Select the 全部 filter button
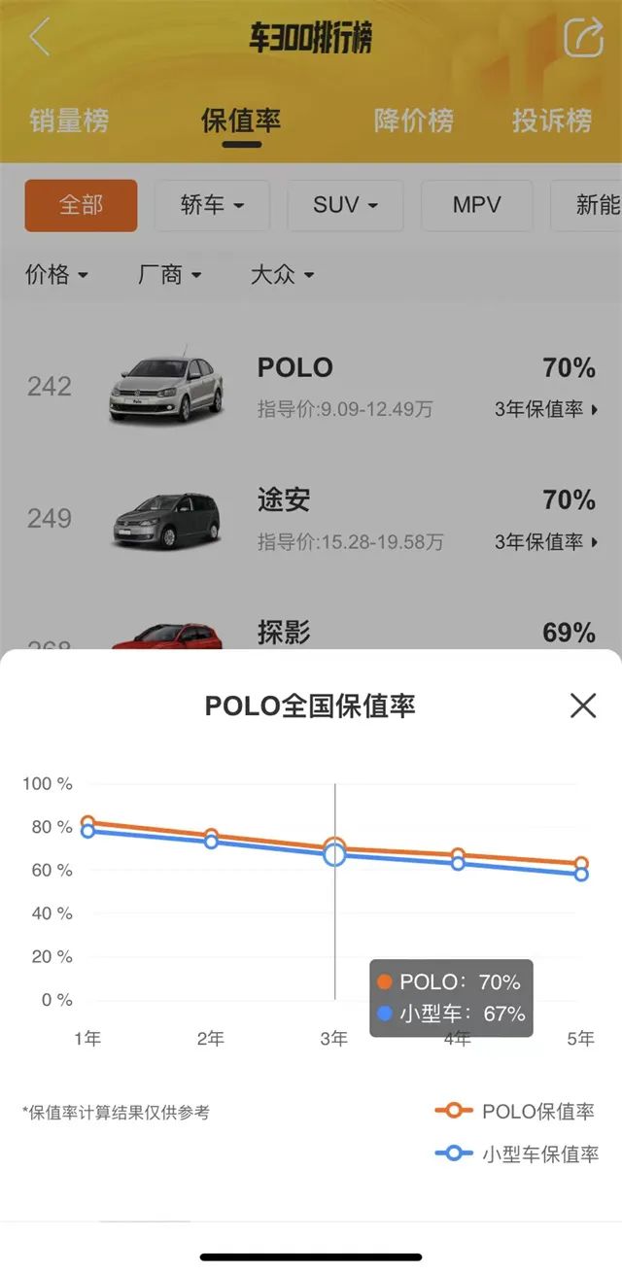This screenshot has height=1273, width=622. pyautogui.click(x=82, y=205)
